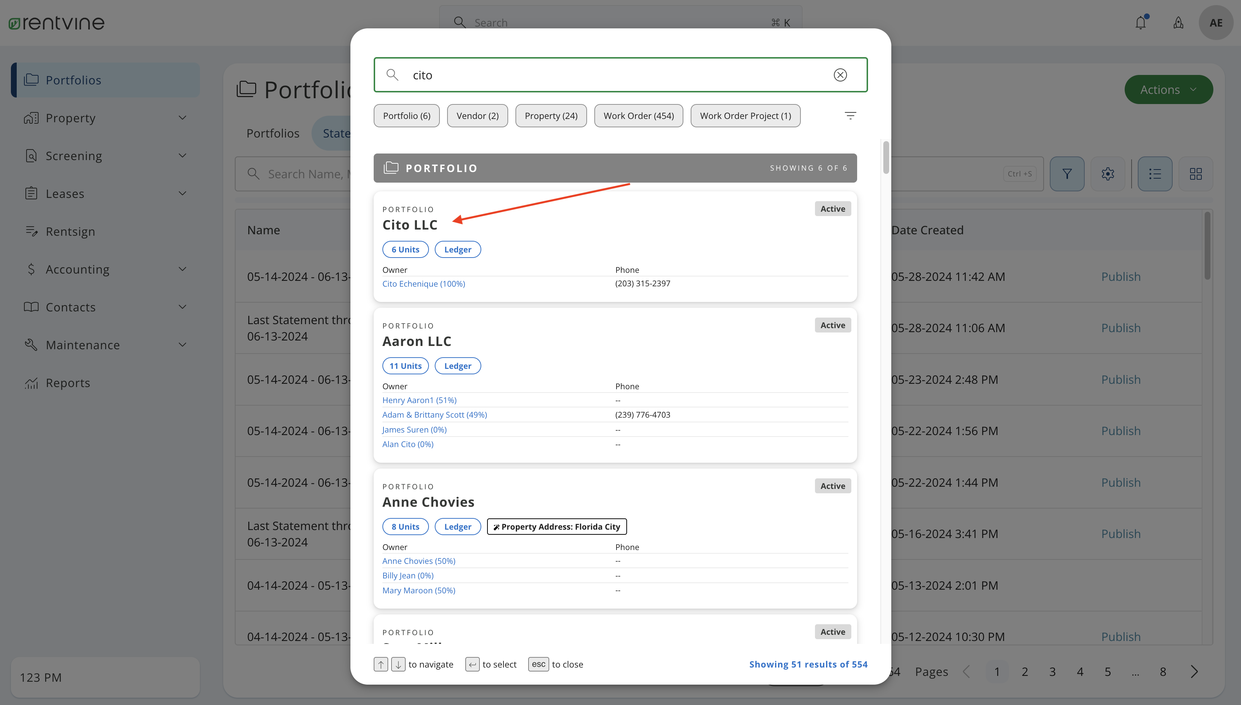Expand the Maintenance sidebar section
The height and width of the screenshot is (705, 1241).
[x=83, y=345]
